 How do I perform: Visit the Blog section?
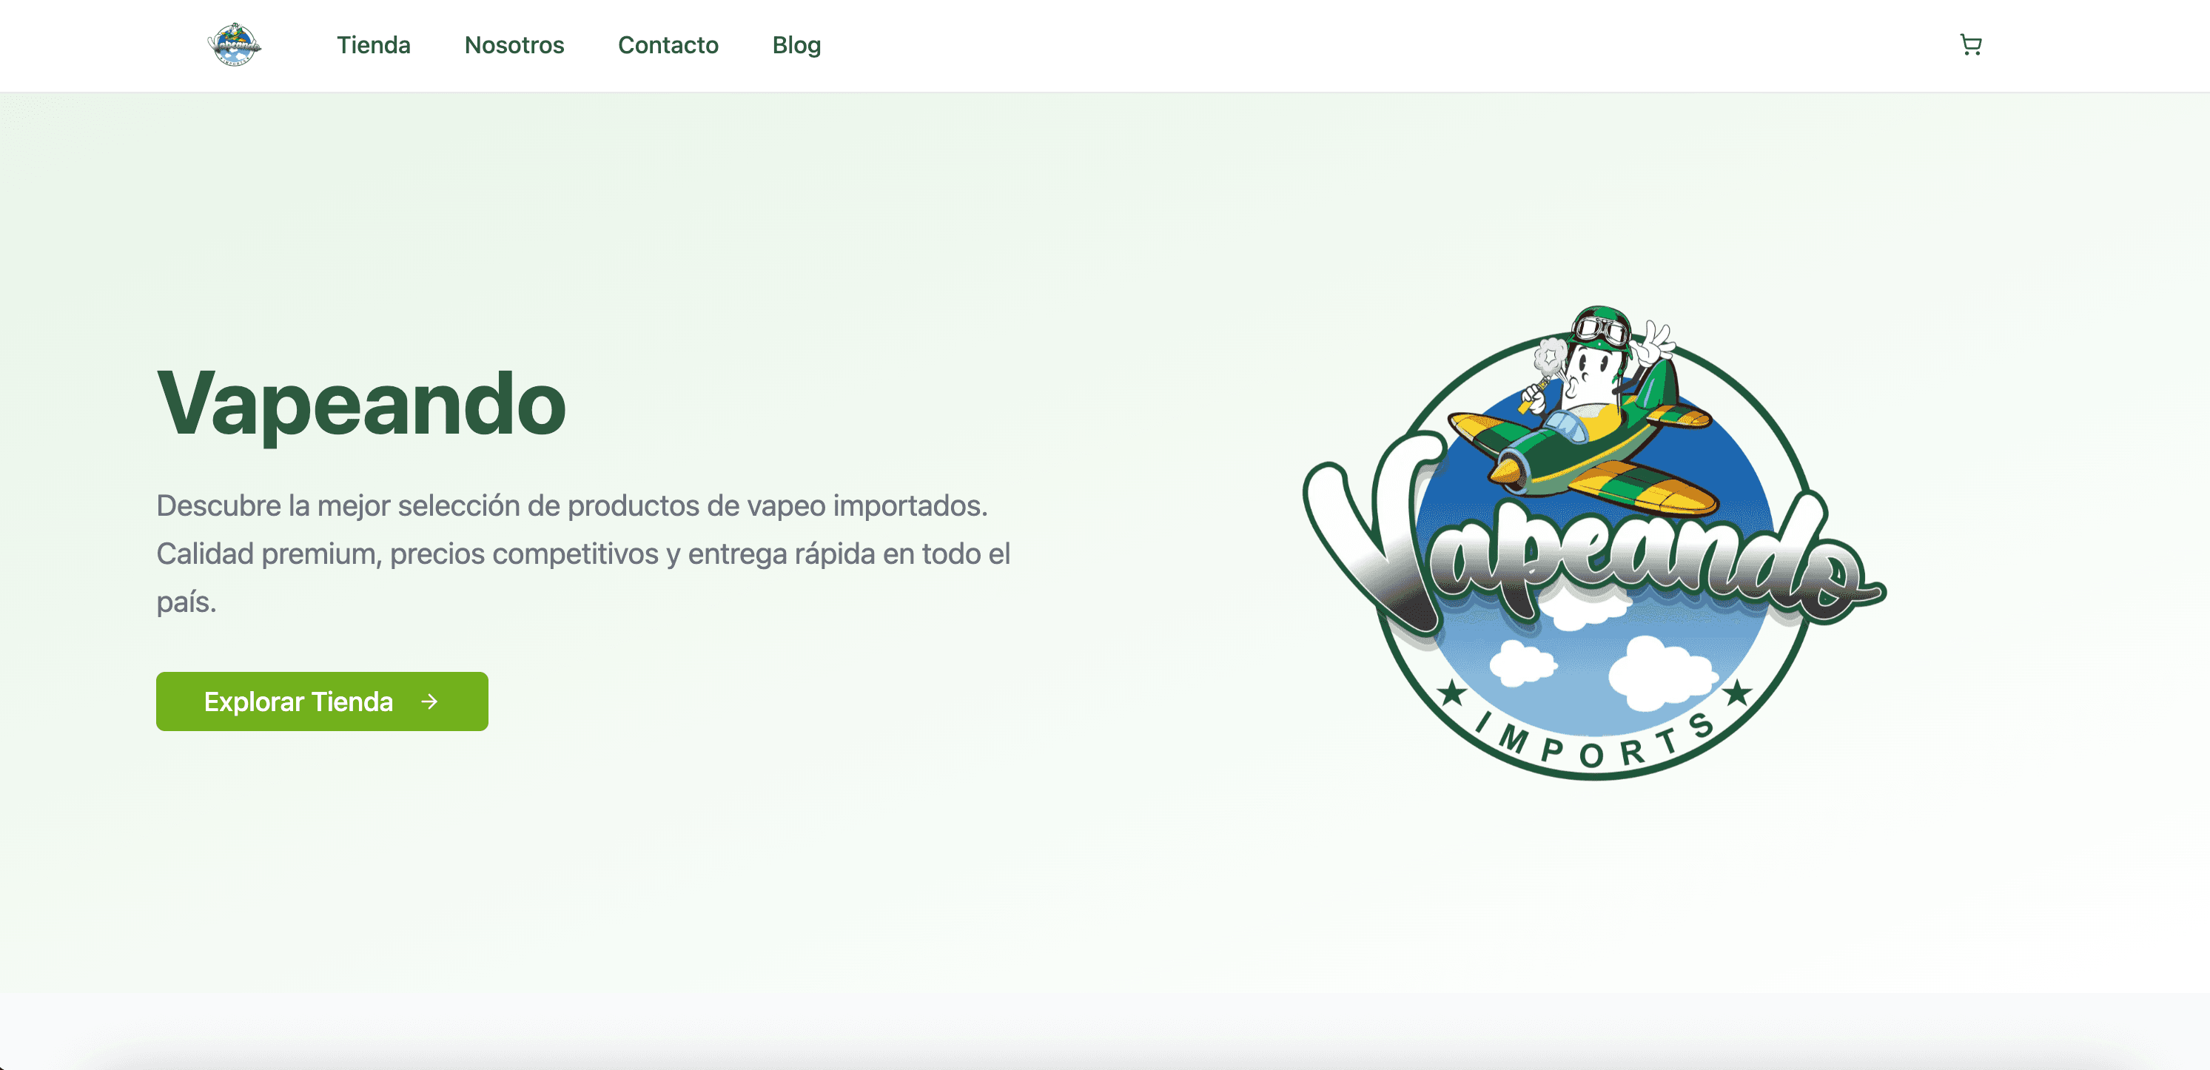click(796, 44)
